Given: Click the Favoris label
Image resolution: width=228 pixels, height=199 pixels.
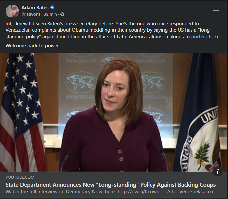Looking at the screenshot, I should point(34,14).
